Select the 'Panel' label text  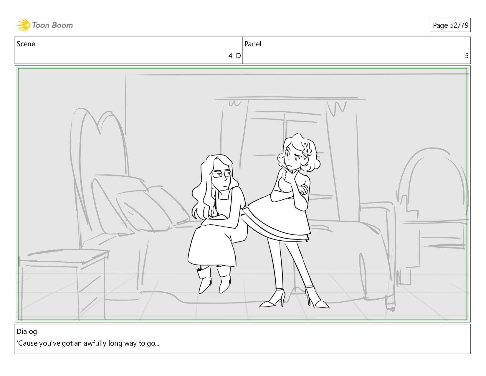click(253, 44)
